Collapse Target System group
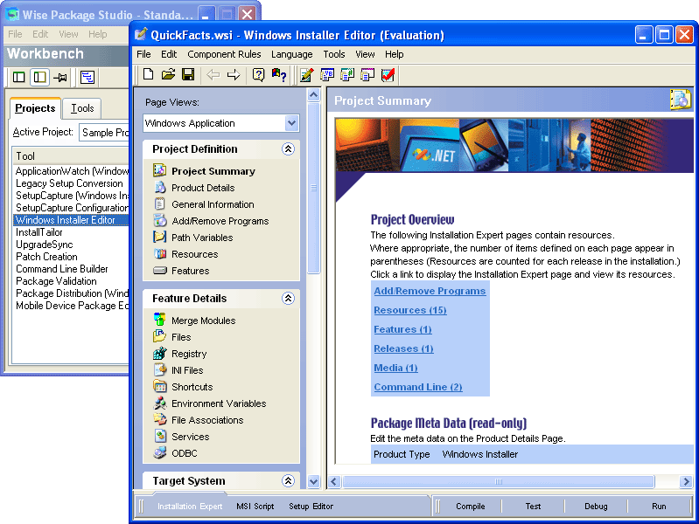The width and height of the screenshot is (699, 524). 289,481
